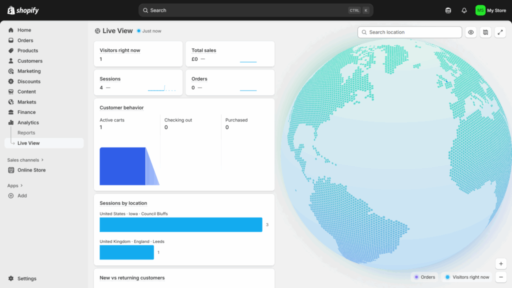Zoom in on the globe with plus button
Image resolution: width=512 pixels, height=288 pixels.
[x=500, y=263]
